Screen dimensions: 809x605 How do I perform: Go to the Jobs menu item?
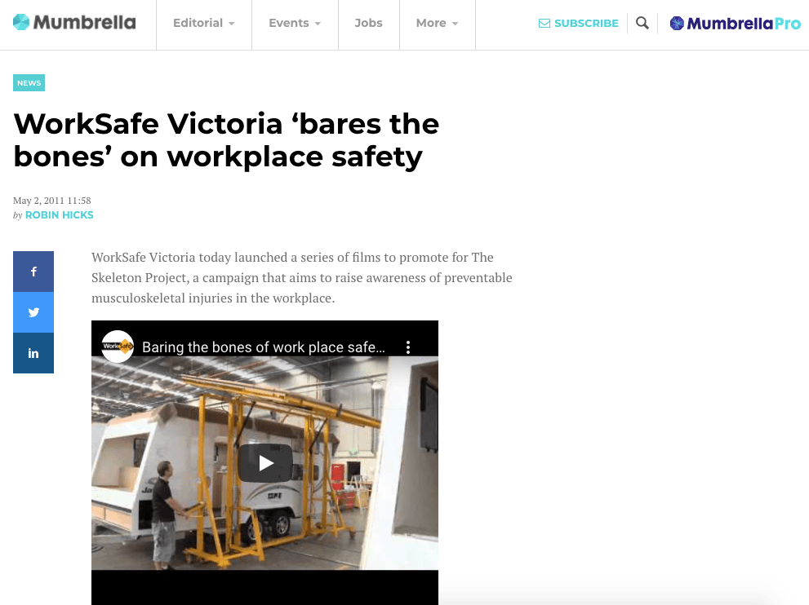[x=368, y=24]
